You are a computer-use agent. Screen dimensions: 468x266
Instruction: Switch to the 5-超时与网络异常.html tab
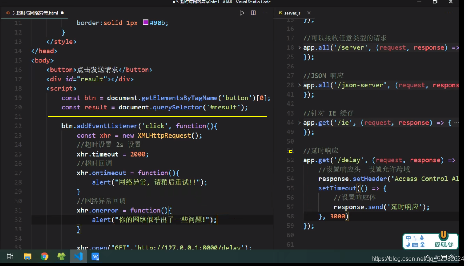click(x=35, y=13)
